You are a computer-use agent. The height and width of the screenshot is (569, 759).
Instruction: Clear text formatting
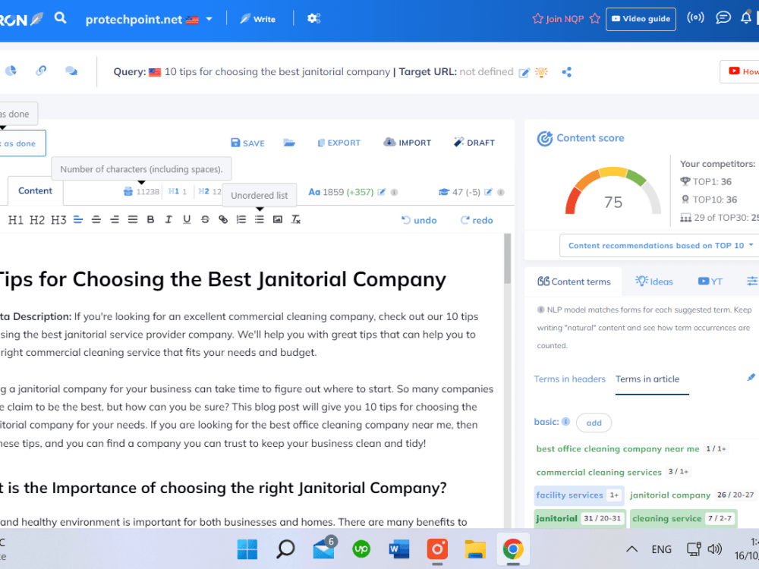[x=296, y=220]
